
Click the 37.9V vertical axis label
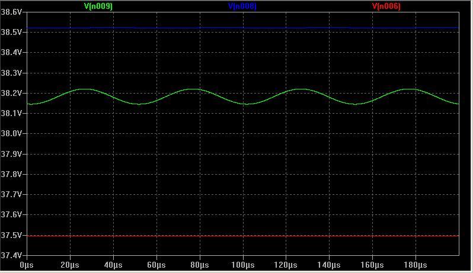[11, 154]
